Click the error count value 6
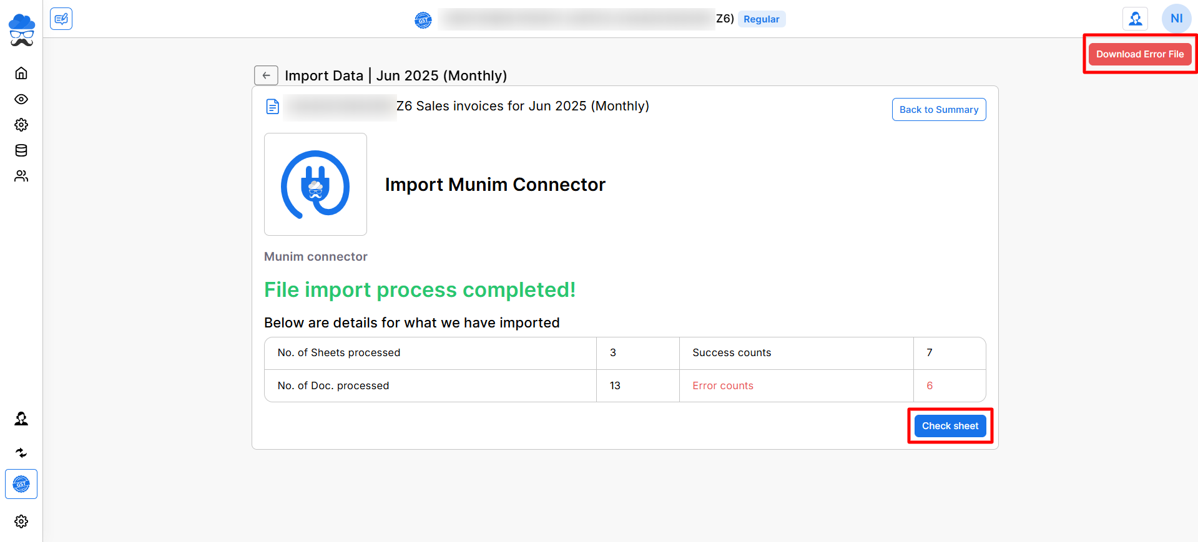 click(x=930, y=386)
